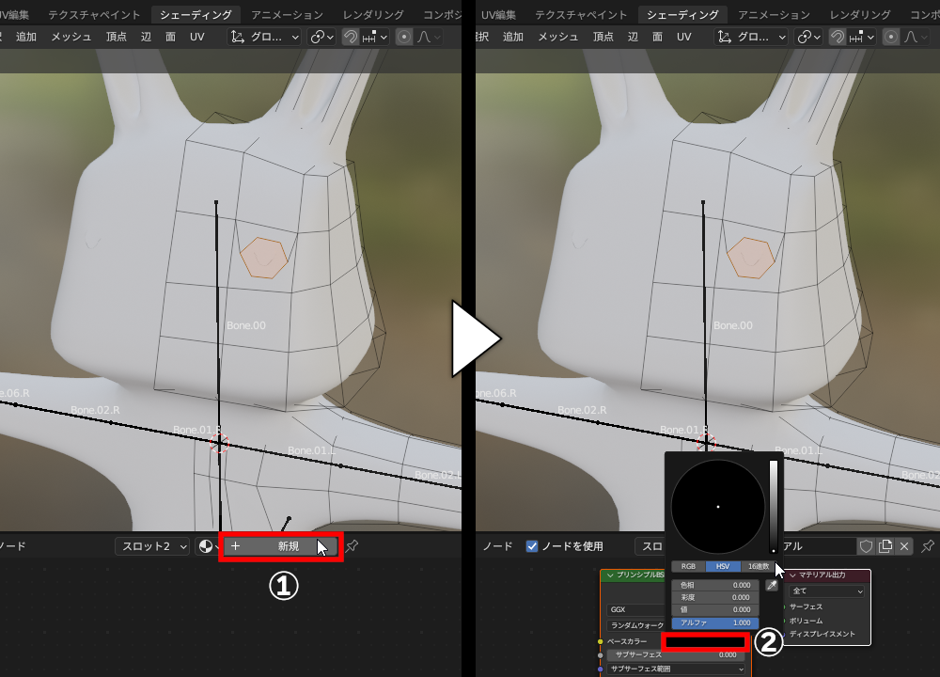Click the アルファ alpha slider
940x677 pixels.
pos(715,623)
